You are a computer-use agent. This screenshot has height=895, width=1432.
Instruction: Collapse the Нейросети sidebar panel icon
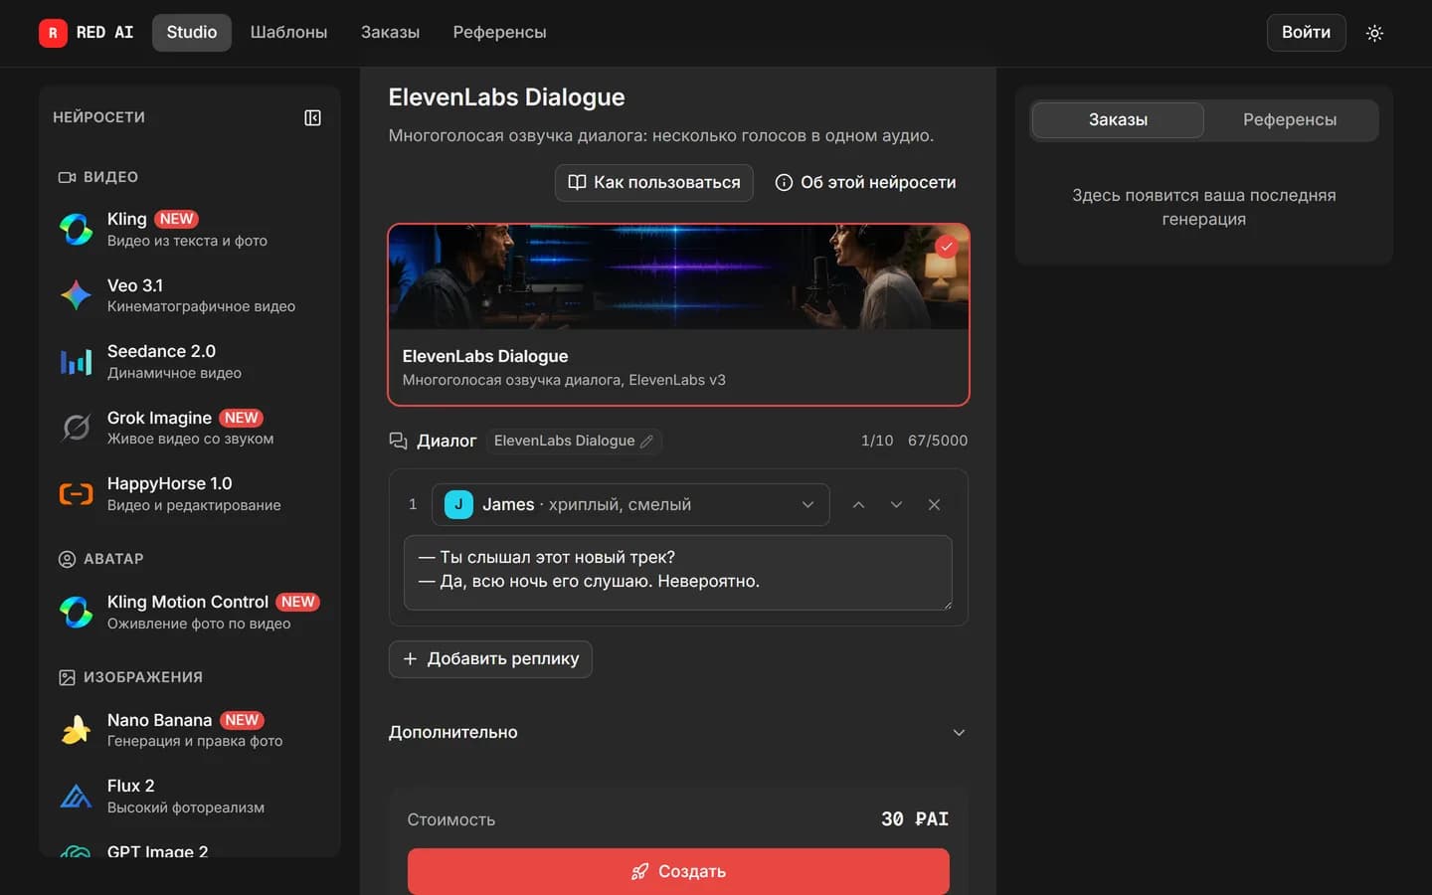(x=312, y=117)
